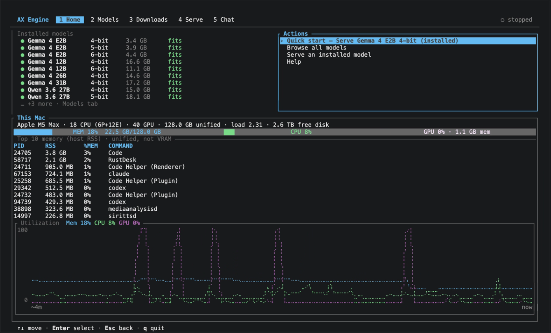This screenshot has height=333, width=551.
Task: Click the CPU 8% utilization legend
Action: tap(105, 223)
